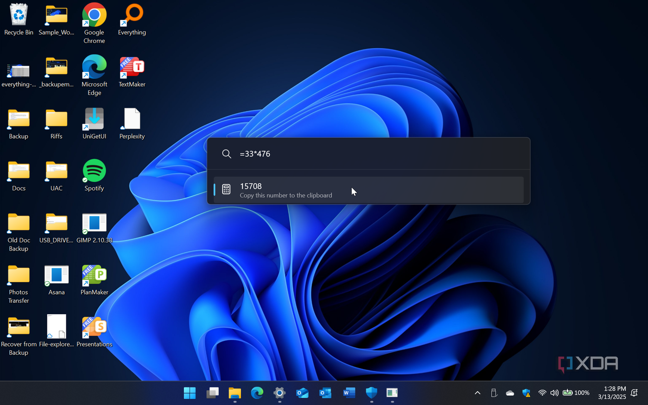Copy the 15708 calculator result
The image size is (648, 405).
point(369,190)
